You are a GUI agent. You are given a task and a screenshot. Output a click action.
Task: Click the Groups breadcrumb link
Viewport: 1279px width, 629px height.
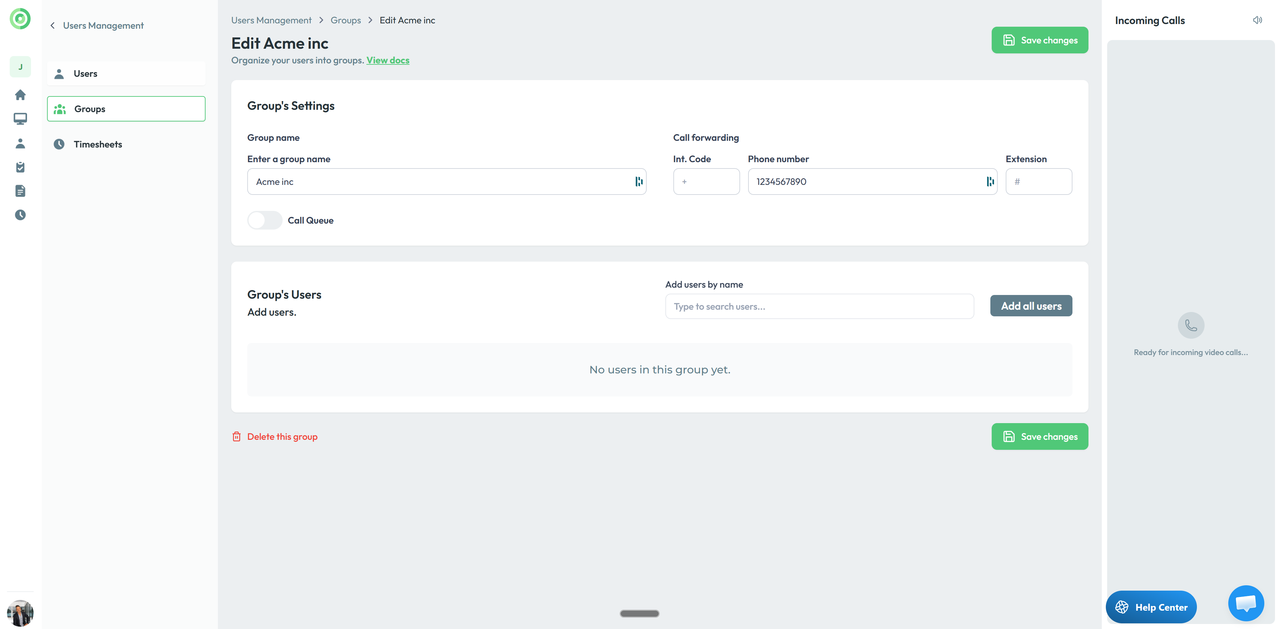pos(346,20)
